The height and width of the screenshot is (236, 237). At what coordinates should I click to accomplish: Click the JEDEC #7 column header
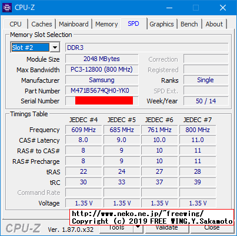point(198,120)
